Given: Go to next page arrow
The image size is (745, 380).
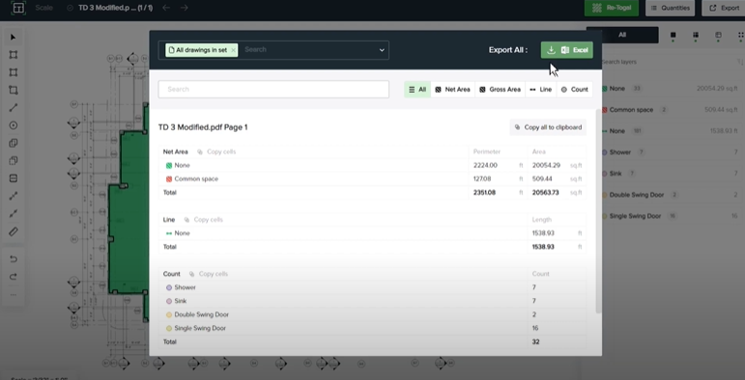Looking at the screenshot, I should [184, 8].
